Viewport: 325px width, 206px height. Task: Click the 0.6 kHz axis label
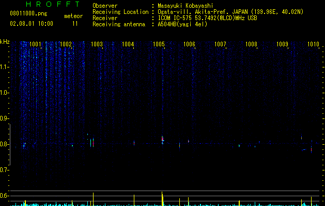(5, 196)
